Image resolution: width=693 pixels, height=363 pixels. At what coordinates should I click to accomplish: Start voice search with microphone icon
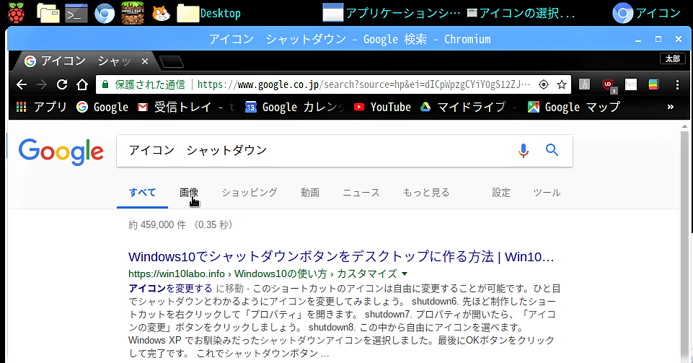coord(524,151)
